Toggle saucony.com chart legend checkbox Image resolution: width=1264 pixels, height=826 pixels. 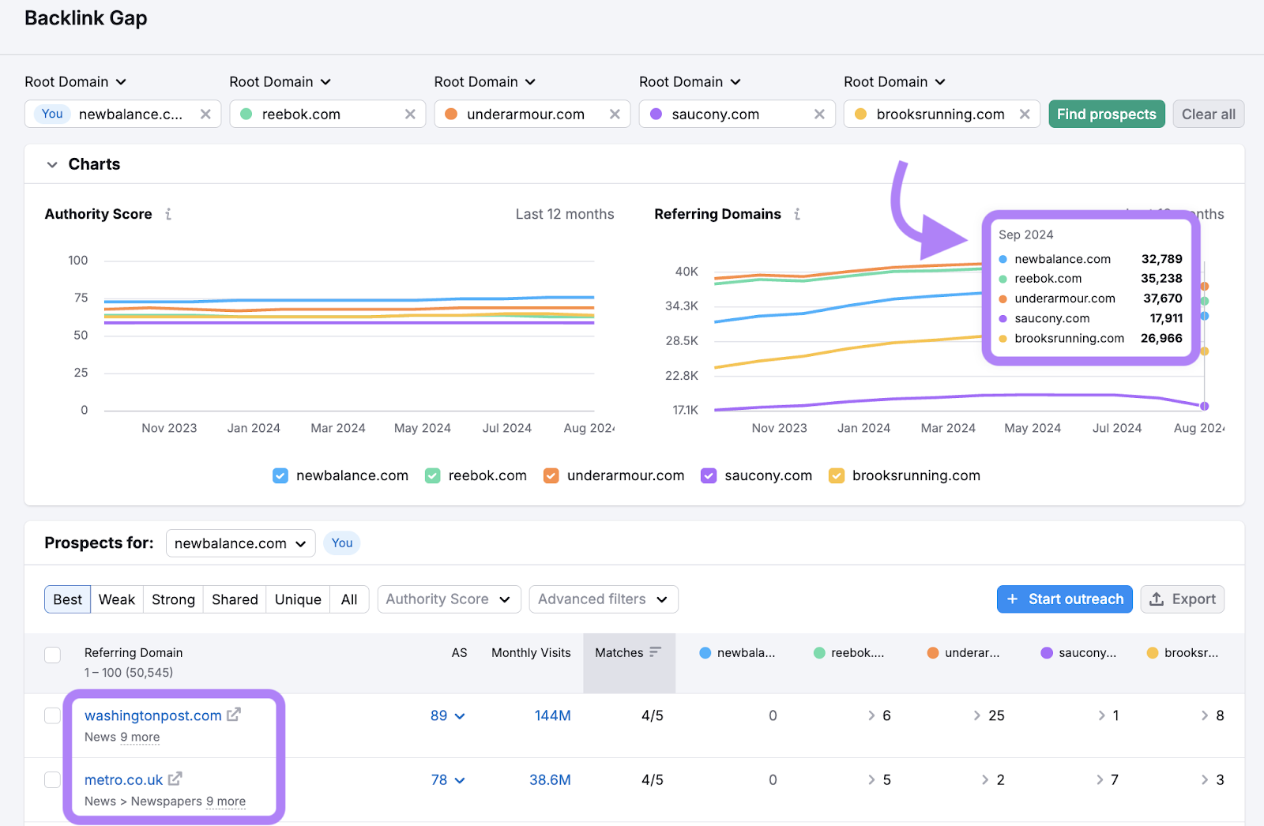(x=709, y=475)
